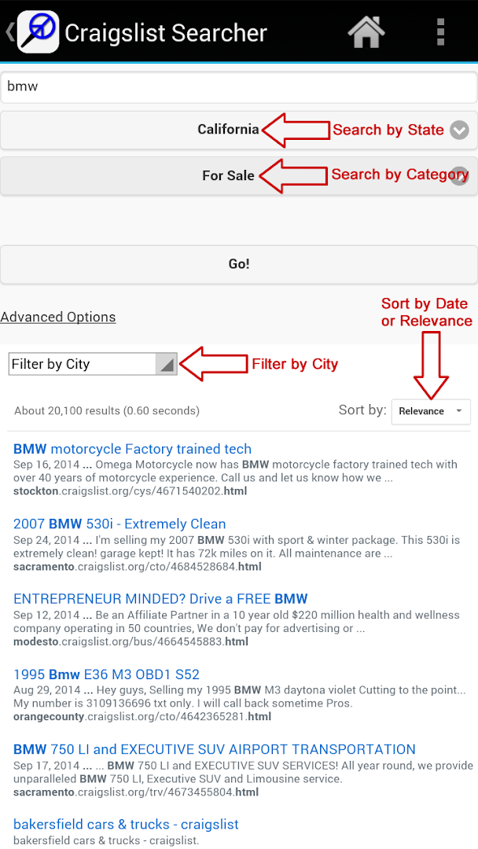Go to the Home screen icon
The image size is (478, 849).
(x=366, y=32)
